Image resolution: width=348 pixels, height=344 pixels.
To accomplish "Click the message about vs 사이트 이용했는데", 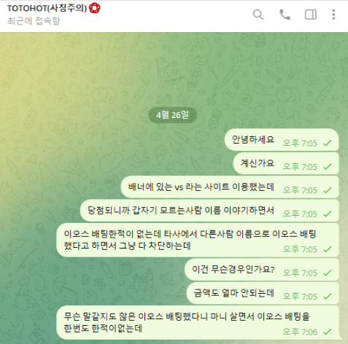I will (230, 187).
